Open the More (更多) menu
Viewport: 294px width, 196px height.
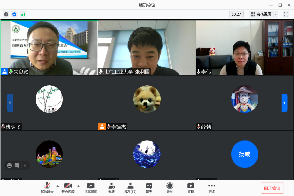(212, 188)
